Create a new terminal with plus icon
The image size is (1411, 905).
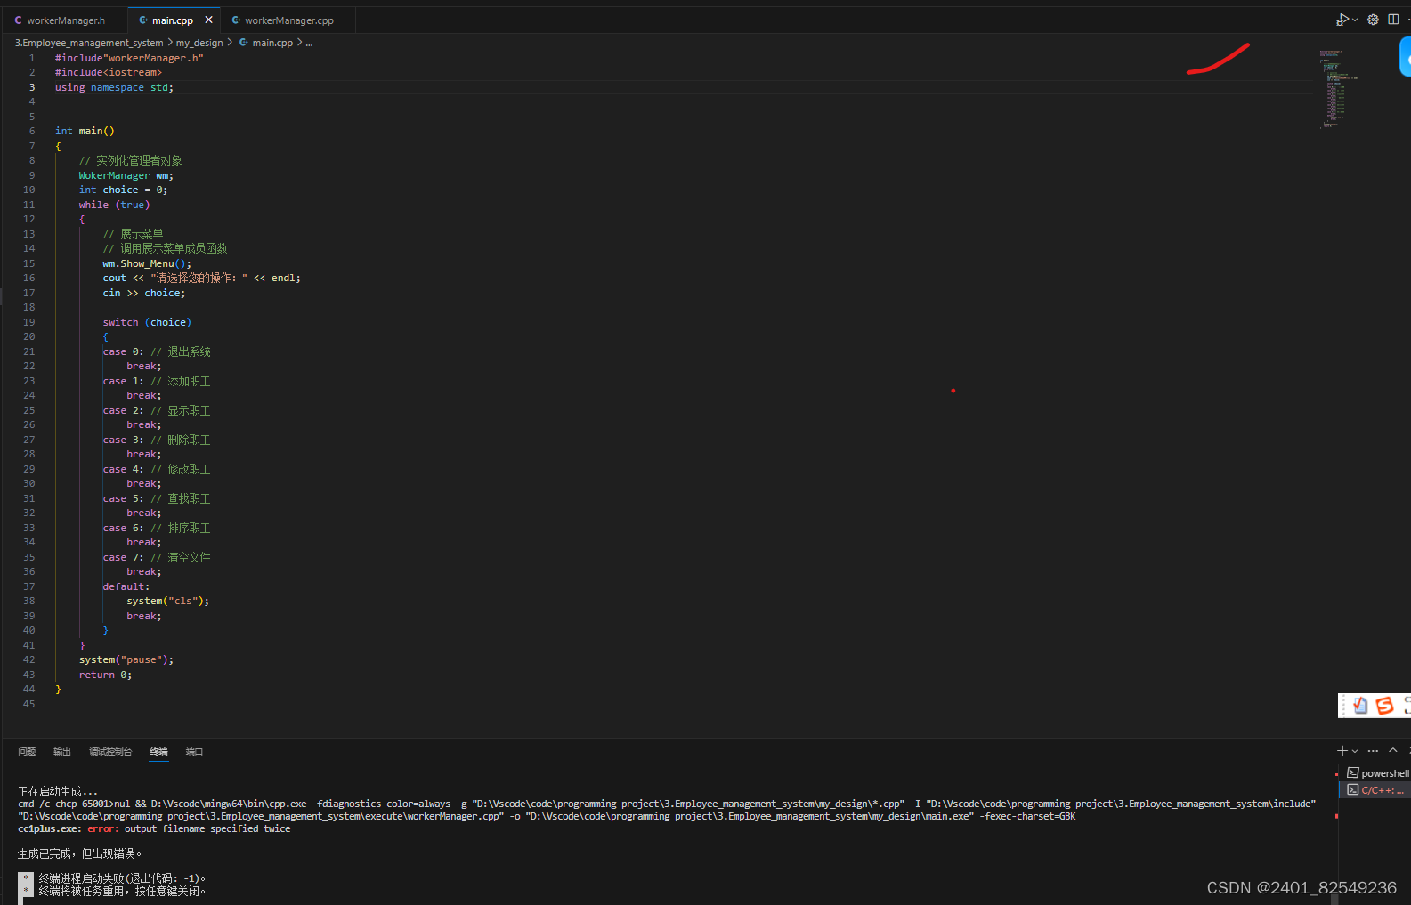tap(1342, 751)
